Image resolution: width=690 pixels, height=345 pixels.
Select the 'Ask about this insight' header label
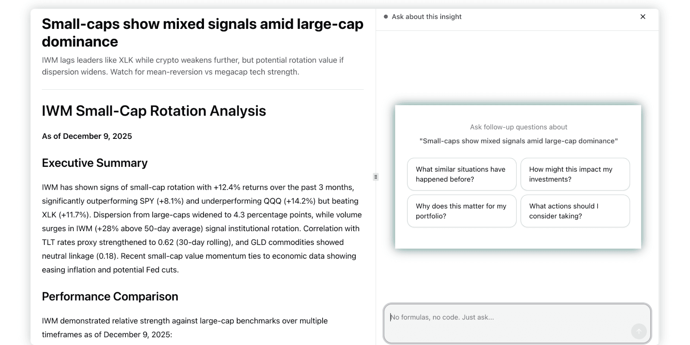tap(426, 16)
